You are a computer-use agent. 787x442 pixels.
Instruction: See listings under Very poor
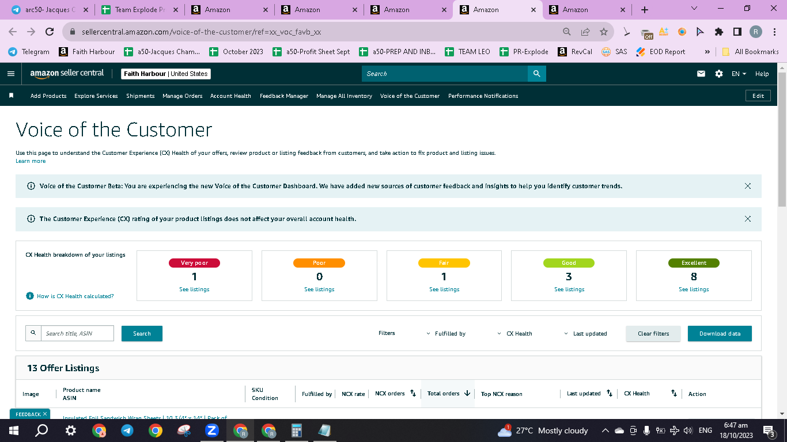pos(194,289)
